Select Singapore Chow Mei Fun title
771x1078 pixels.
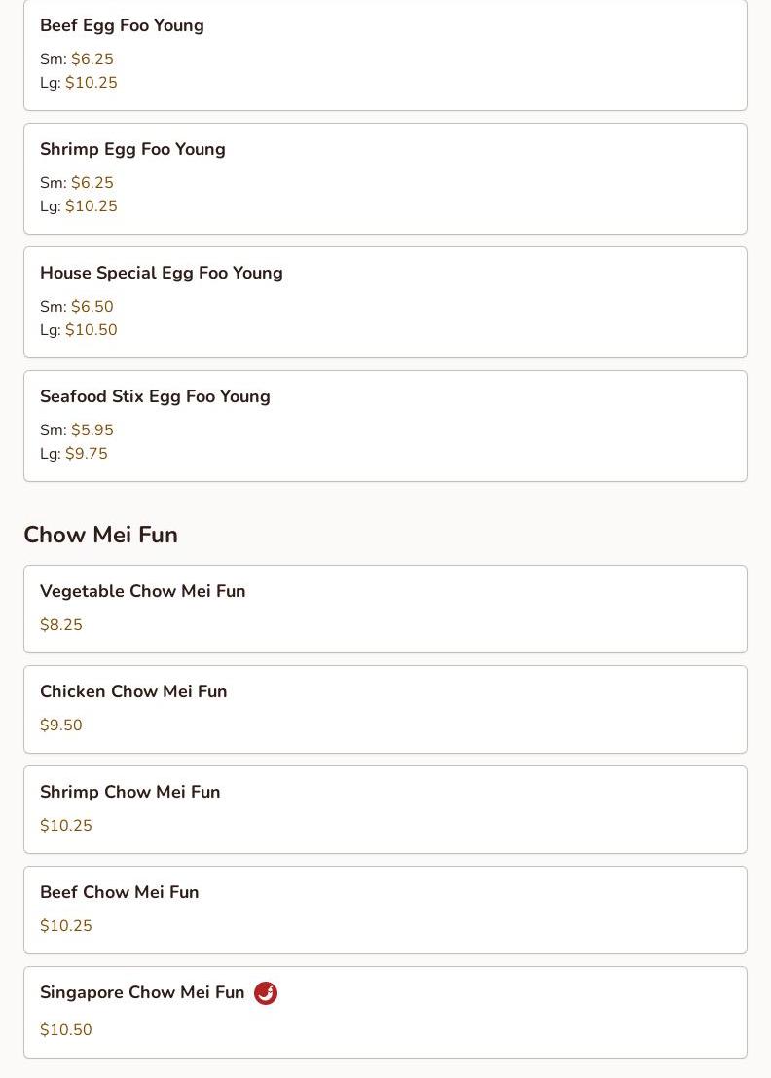[142, 993]
